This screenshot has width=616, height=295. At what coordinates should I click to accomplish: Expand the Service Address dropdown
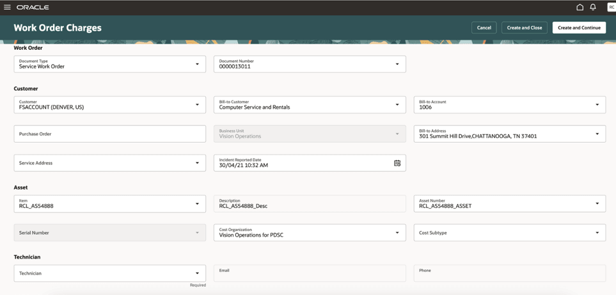(197, 163)
